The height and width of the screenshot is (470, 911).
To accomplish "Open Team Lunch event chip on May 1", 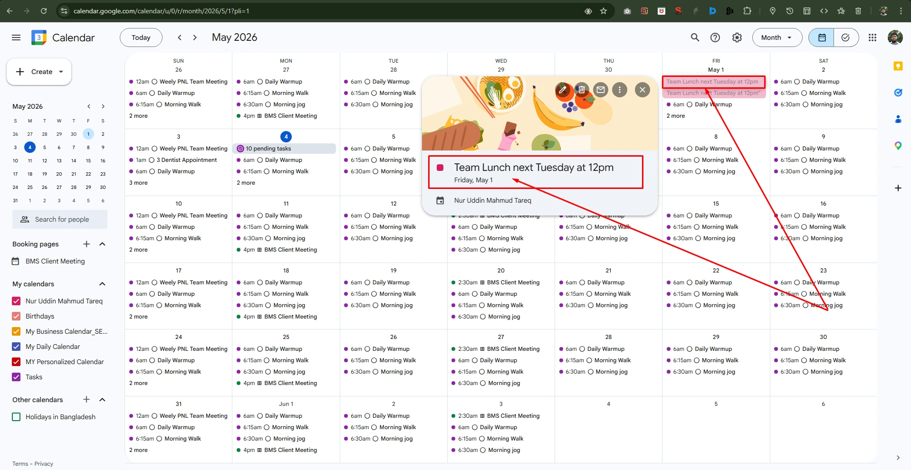I will [714, 82].
